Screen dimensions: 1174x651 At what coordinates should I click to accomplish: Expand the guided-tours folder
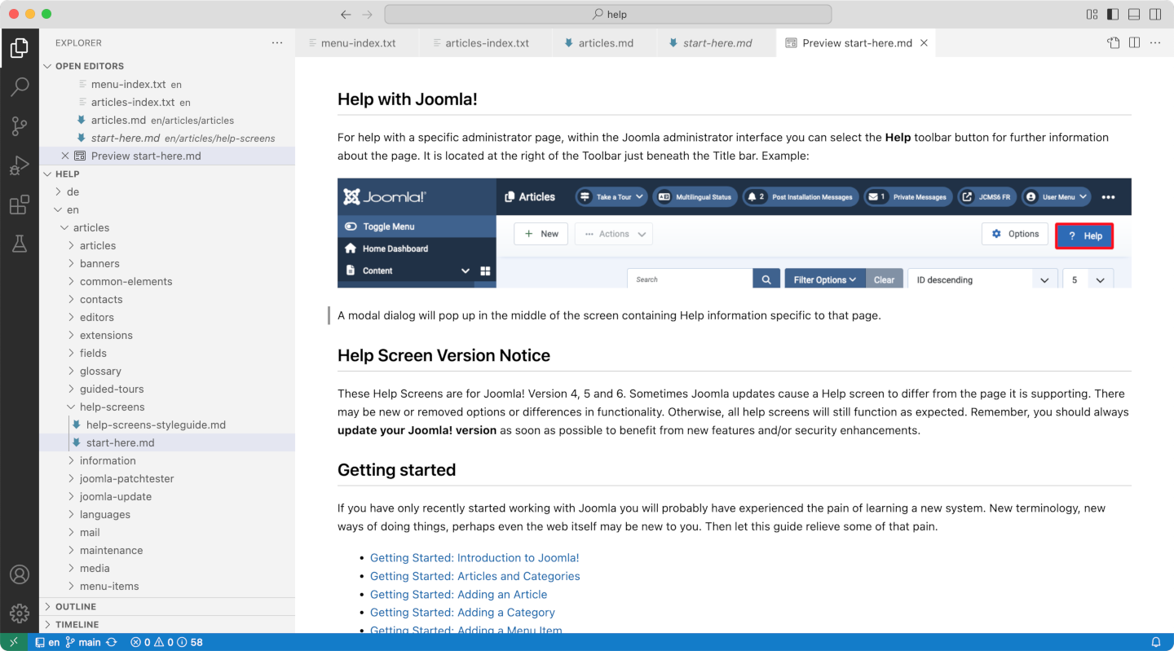coord(112,389)
